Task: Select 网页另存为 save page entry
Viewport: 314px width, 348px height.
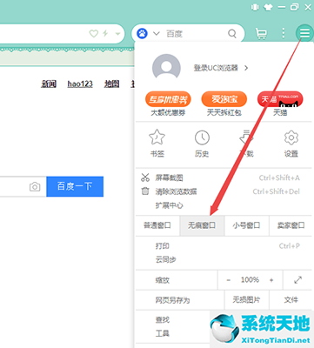Action: (172, 300)
